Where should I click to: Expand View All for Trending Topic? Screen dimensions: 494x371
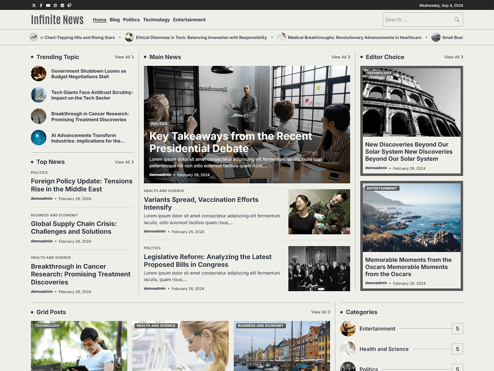[x=124, y=57]
